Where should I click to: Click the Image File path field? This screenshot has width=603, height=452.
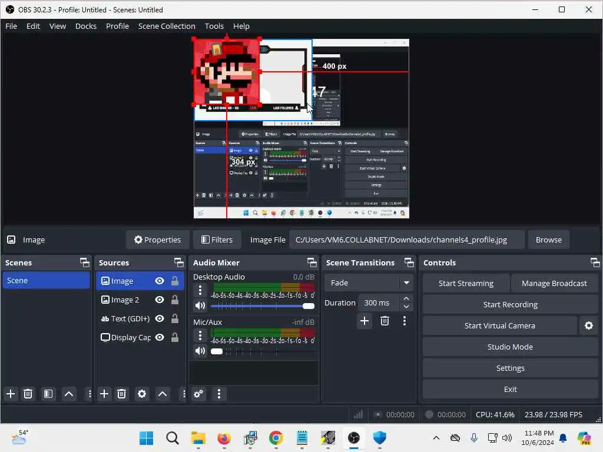pyautogui.click(x=407, y=240)
